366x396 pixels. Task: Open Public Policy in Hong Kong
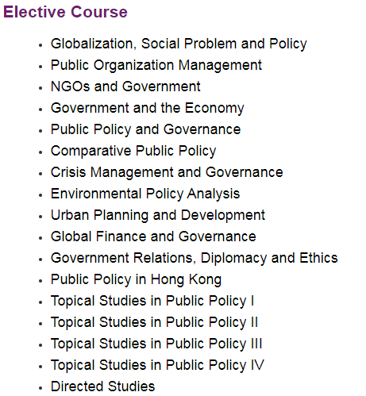(x=136, y=279)
